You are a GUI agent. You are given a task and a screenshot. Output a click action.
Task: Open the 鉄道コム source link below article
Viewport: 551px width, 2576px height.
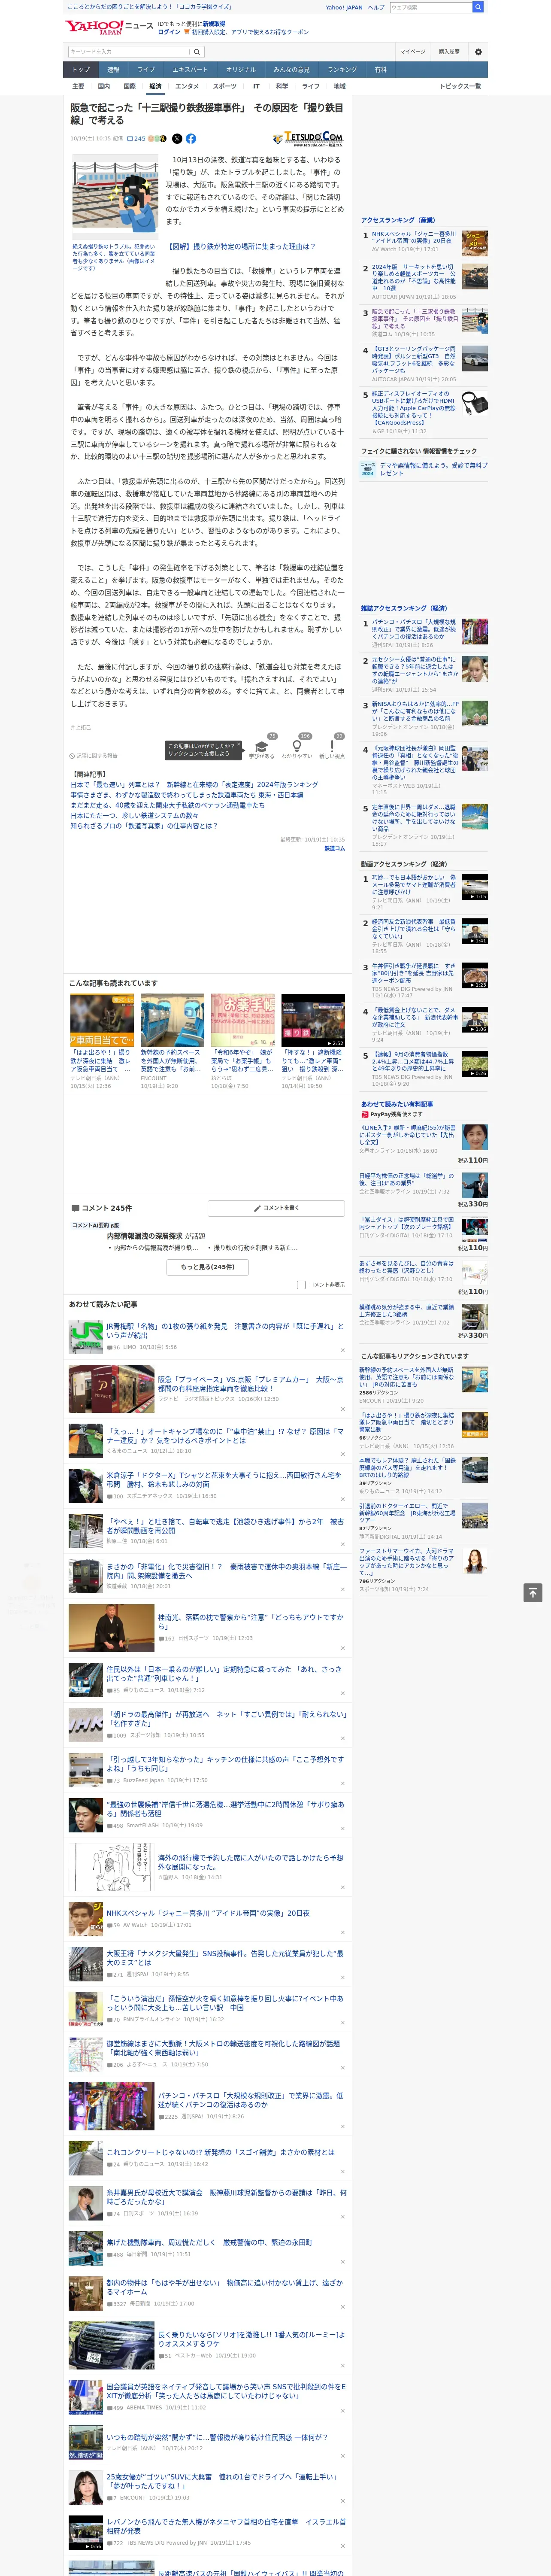(x=334, y=848)
